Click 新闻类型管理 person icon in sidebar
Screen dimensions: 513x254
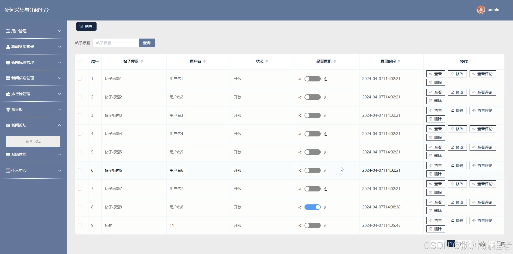coord(8,47)
